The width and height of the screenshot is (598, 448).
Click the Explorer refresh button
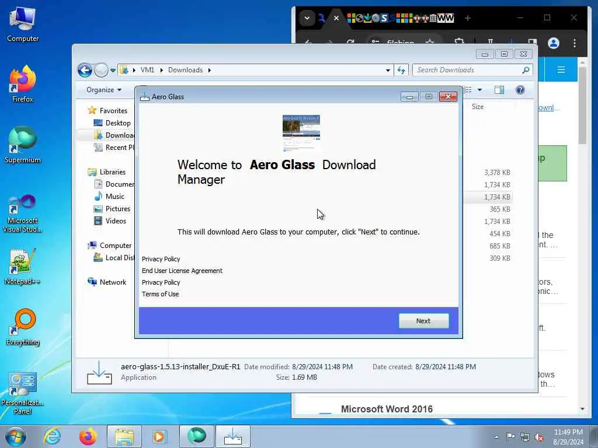pyautogui.click(x=401, y=70)
